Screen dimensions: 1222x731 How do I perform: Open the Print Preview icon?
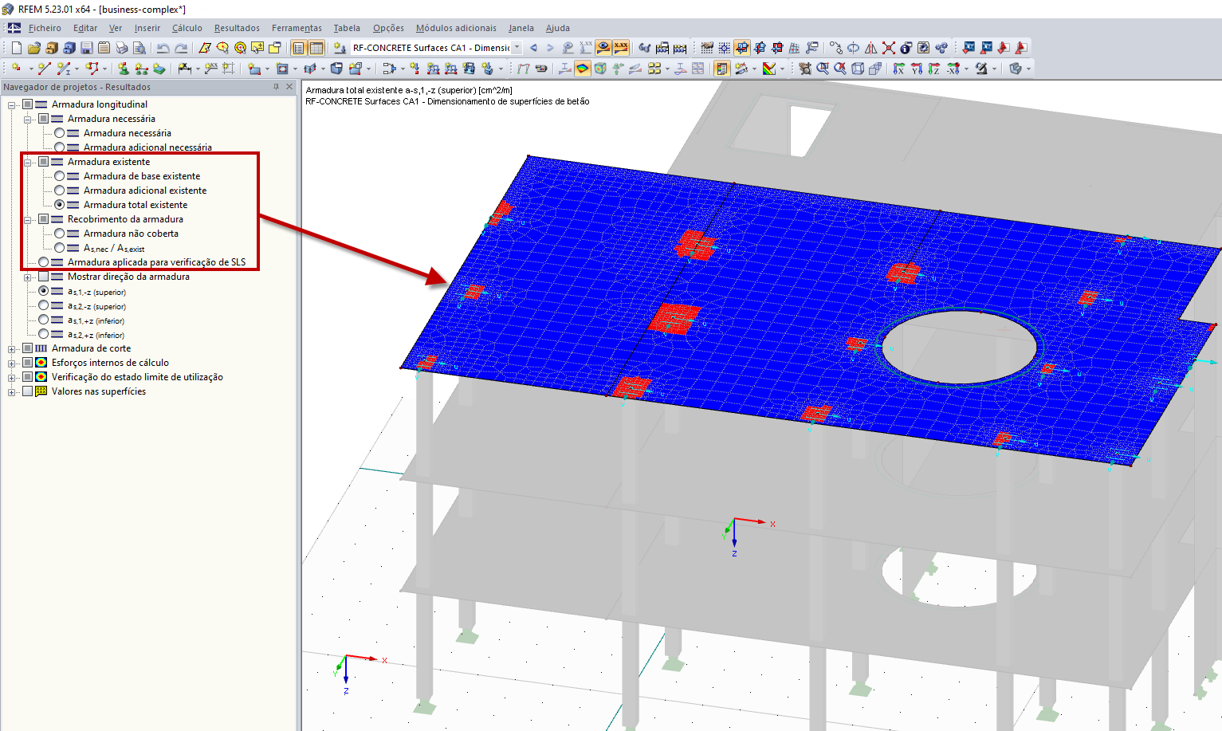(139, 48)
